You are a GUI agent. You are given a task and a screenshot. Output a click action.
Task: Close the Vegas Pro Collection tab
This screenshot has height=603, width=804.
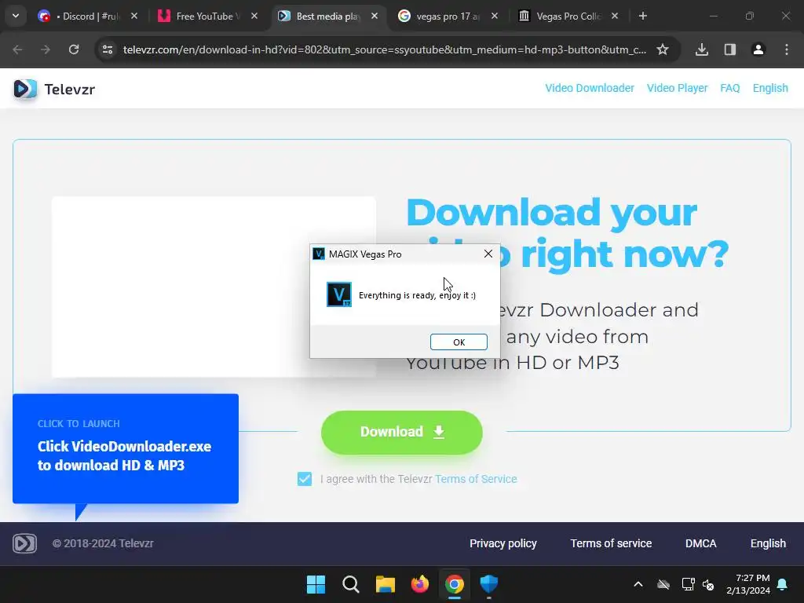point(614,16)
